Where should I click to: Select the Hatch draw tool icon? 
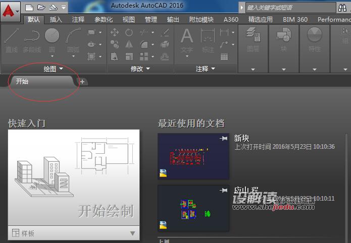91,56
